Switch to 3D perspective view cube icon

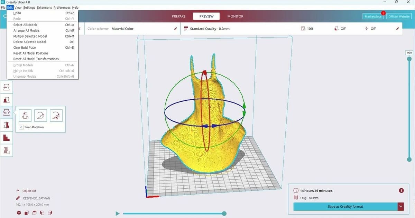19,214
